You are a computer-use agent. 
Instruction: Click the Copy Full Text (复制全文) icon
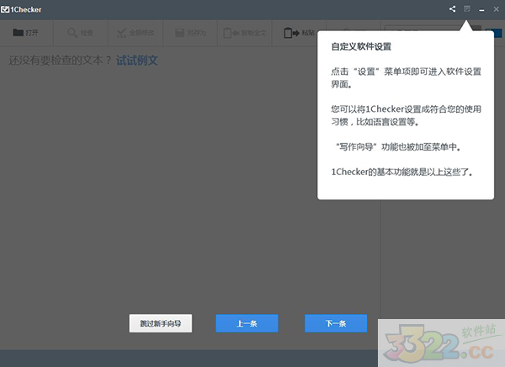(231, 33)
